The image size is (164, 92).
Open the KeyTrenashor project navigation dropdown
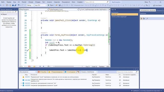click(x=34, y=9)
